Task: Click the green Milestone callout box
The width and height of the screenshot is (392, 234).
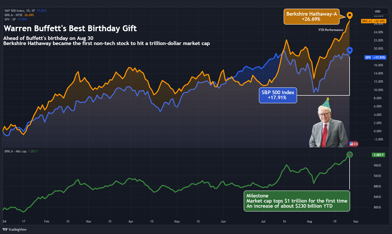Action: 296,201
